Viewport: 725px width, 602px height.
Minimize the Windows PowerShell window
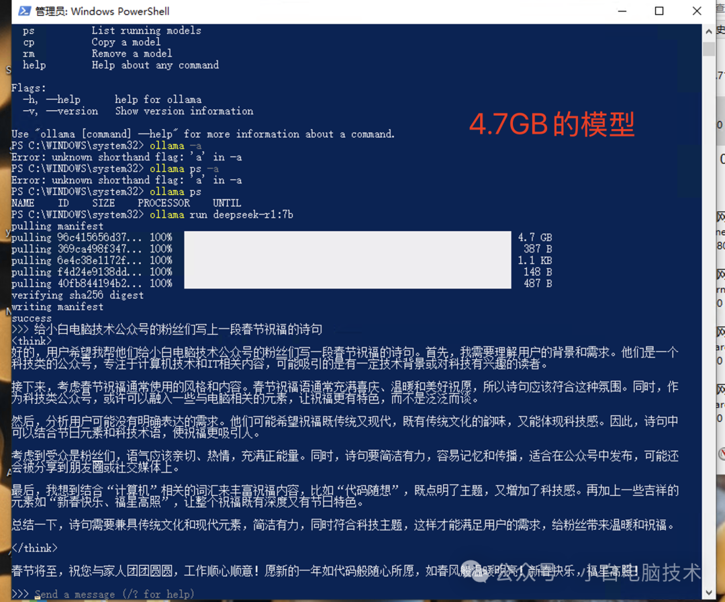(x=622, y=11)
